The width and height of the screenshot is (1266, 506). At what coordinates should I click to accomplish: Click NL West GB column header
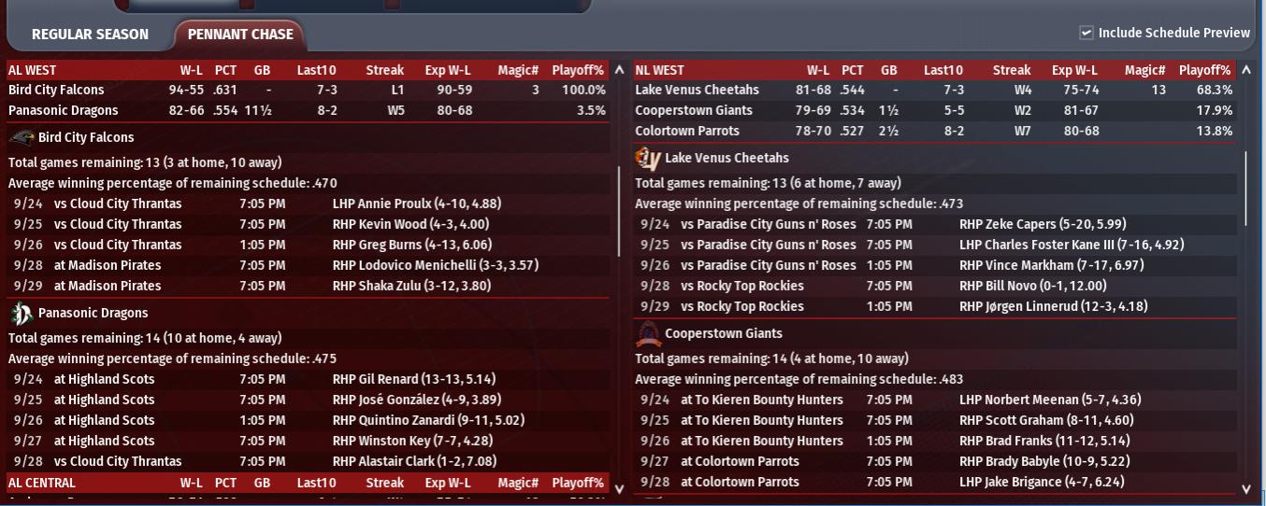888,70
